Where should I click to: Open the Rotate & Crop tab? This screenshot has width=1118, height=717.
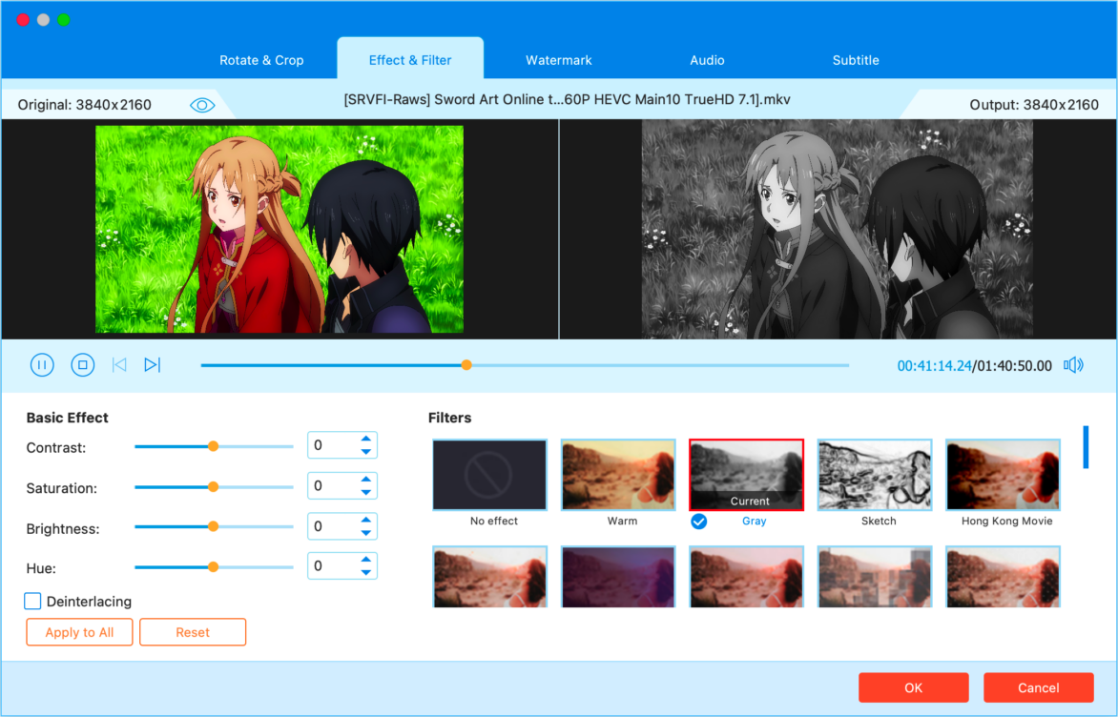(261, 60)
